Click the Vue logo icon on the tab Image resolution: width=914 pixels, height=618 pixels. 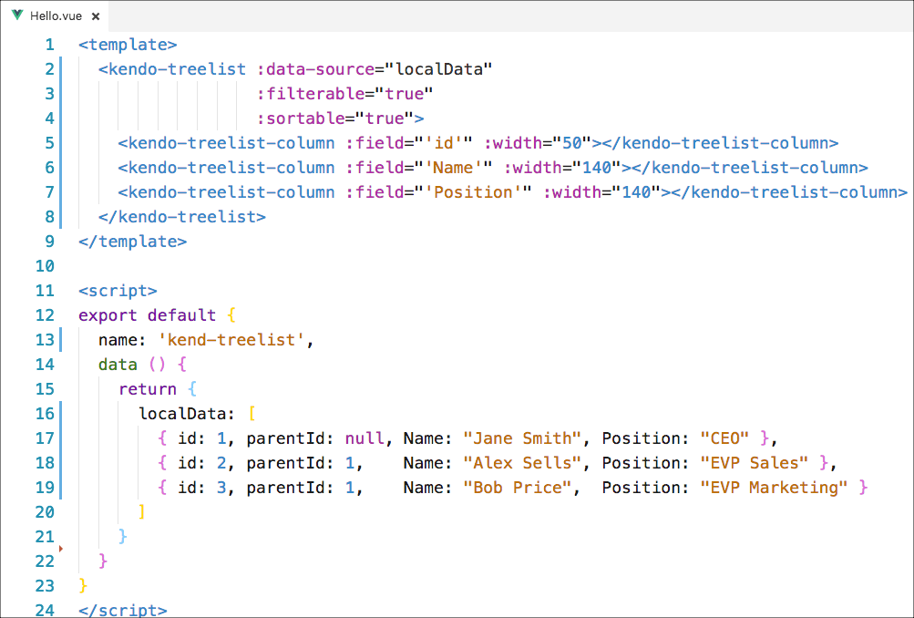(17, 15)
